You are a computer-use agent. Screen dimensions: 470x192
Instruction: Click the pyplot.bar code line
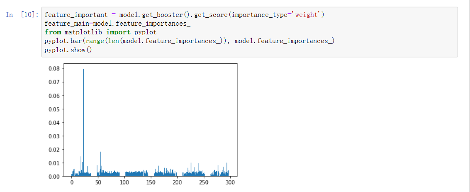click(x=189, y=41)
